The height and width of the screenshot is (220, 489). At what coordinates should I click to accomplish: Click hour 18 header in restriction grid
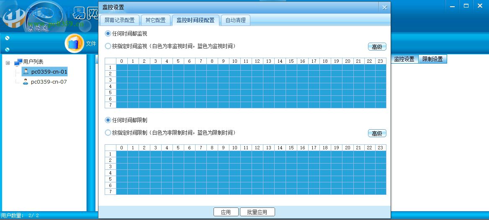[325, 148]
